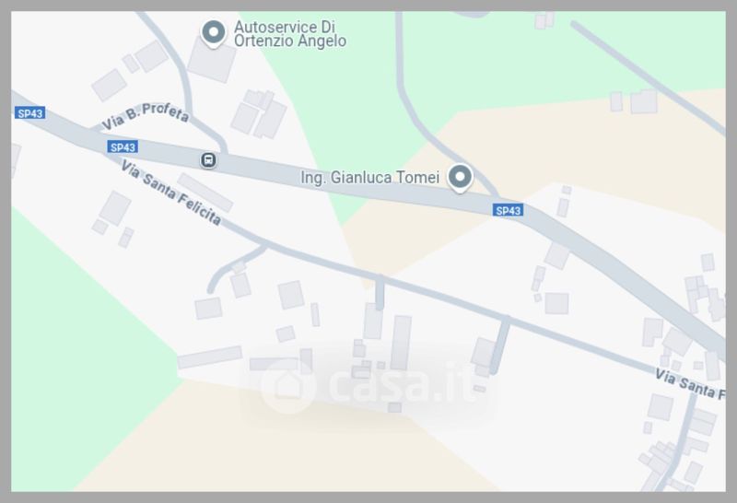Select the truncated Via Santa F label at the map edge
Screen dimensions: 737x503
pyautogui.click(x=690, y=384)
